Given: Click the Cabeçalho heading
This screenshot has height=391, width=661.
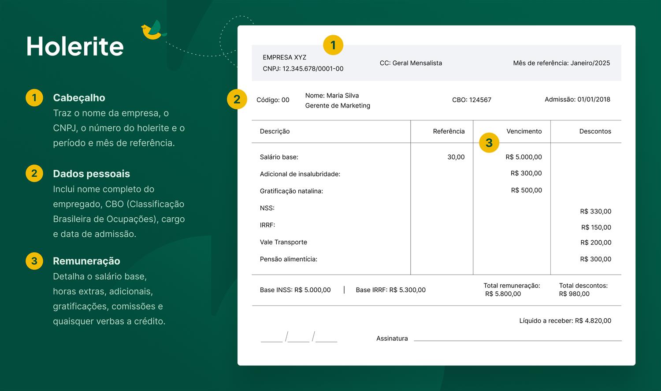Looking at the screenshot, I should tap(79, 98).
